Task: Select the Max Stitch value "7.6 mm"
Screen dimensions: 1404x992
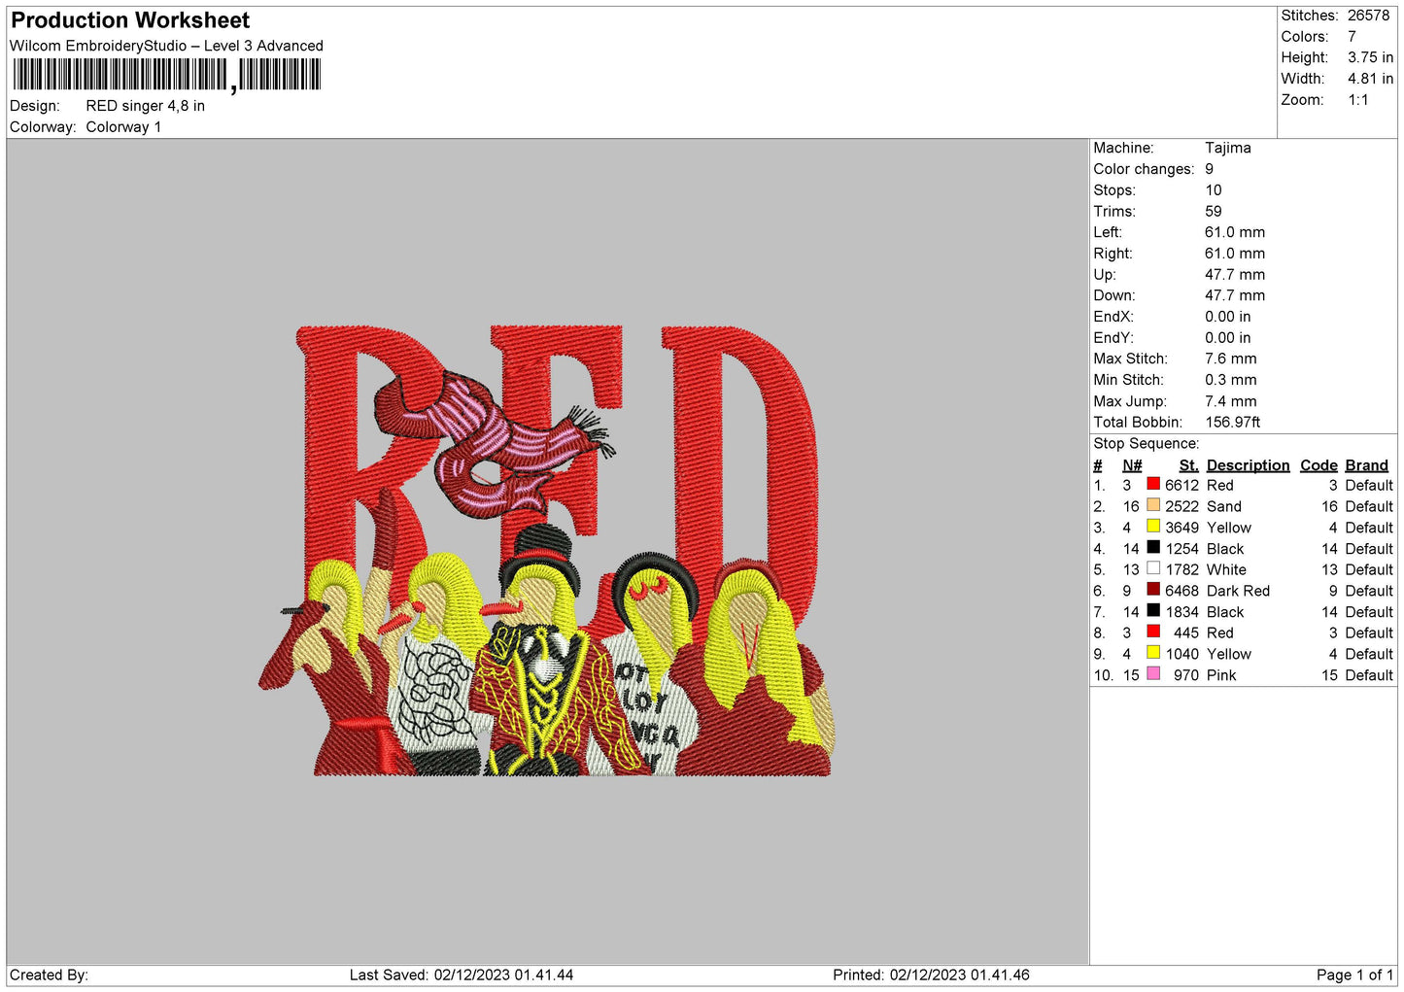Action: point(1231,359)
